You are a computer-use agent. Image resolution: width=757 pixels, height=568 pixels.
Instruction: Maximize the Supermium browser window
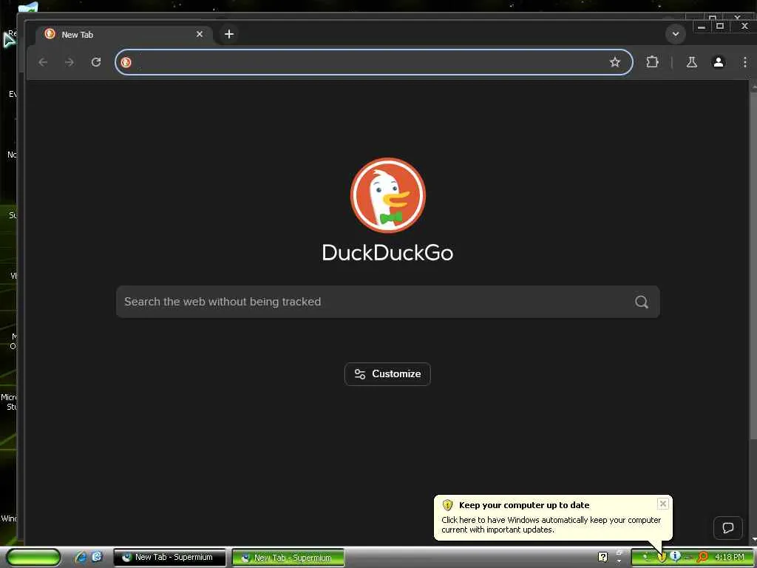tap(720, 27)
